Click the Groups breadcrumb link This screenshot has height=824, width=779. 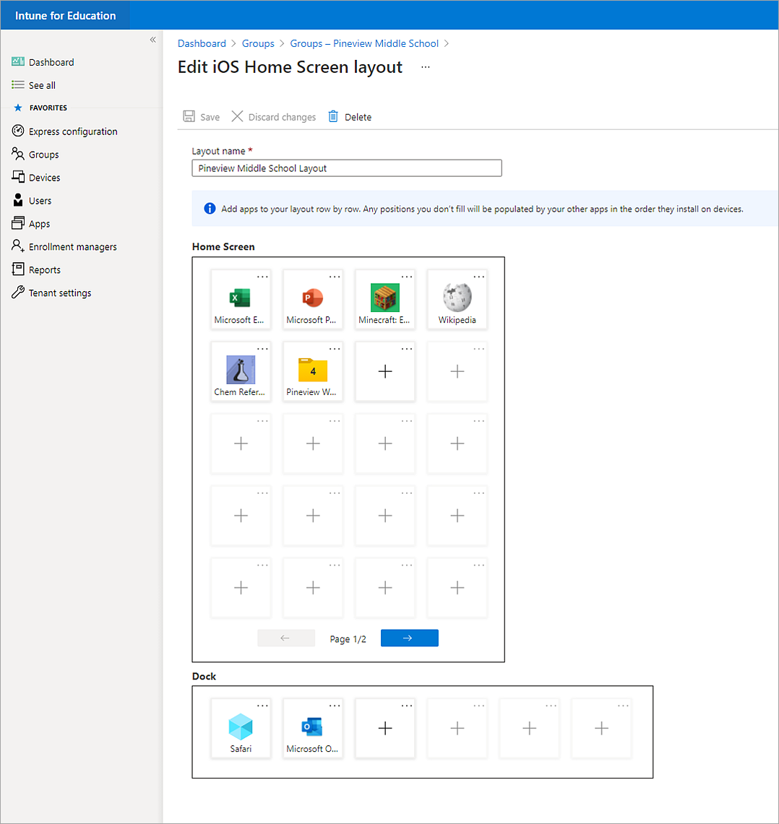tap(258, 43)
